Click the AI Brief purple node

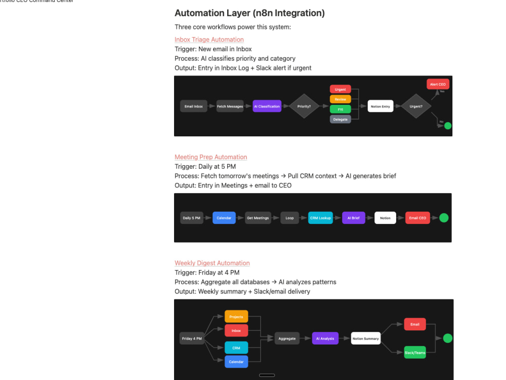click(x=353, y=218)
